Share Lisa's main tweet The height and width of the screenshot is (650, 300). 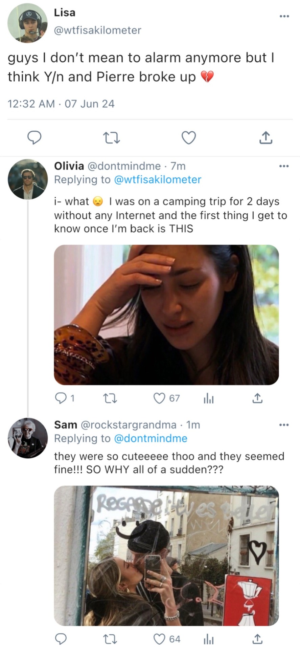point(266,138)
